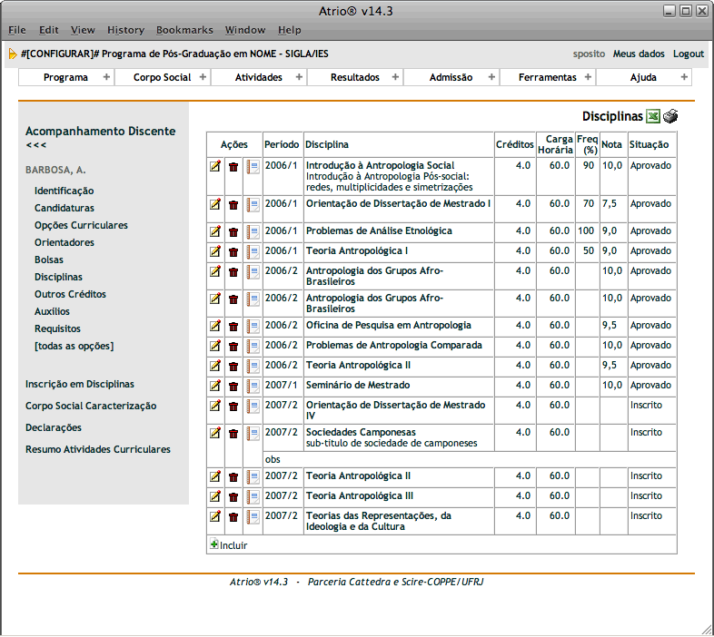Screen dimensions: 714x637
Task: Delete Teoria Antropológica III enrollment
Action: (x=233, y=496)
